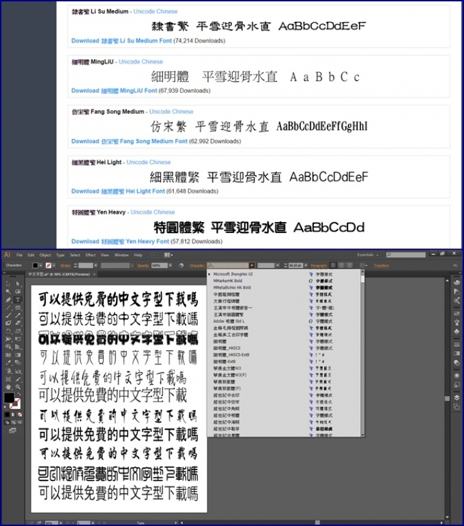This screenshot has height=526, width=464.
Task: Open the Change Screen Mode button
Action: point(12,431)
